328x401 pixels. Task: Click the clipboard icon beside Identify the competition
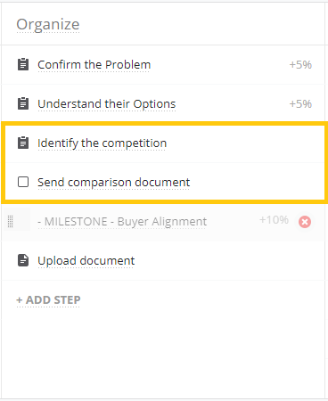[x=23, y=143]
